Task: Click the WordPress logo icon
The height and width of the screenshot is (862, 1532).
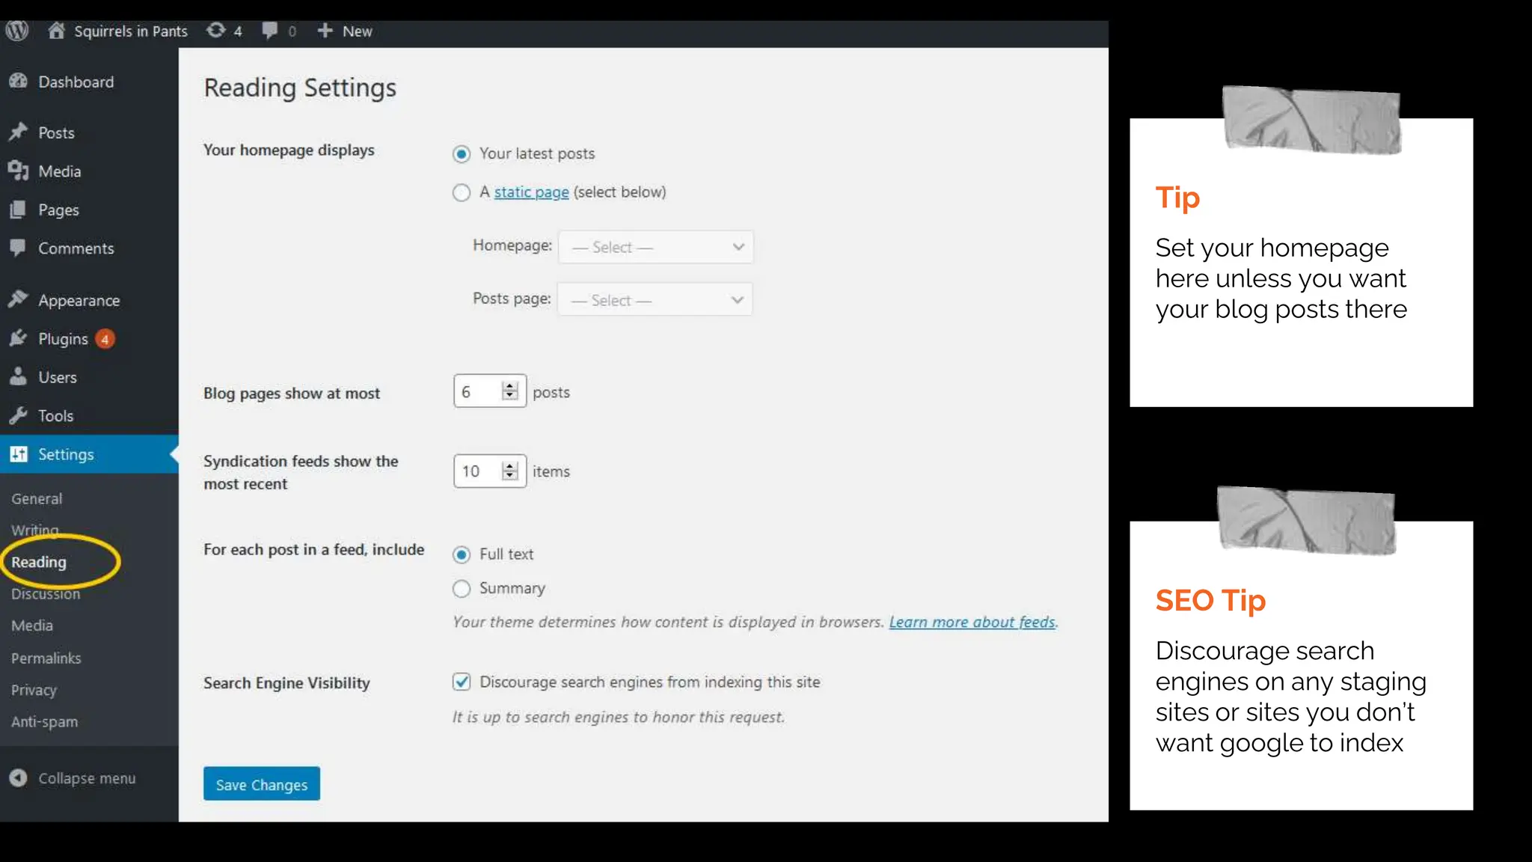Action: [16, 31]
